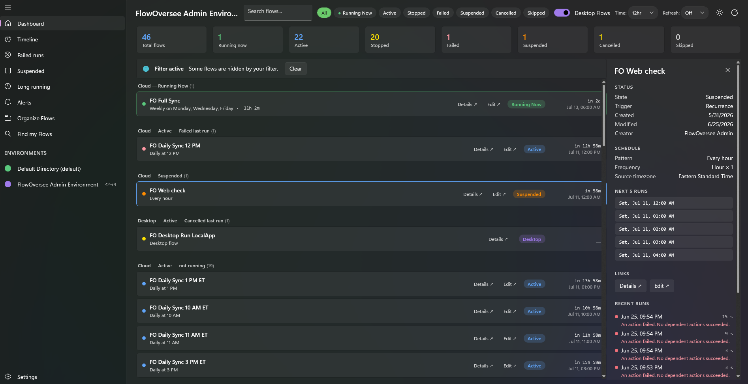Toggle the Cancelled filter chip
The width and height of the screenshot is (748, 384).
coord(506,13)
